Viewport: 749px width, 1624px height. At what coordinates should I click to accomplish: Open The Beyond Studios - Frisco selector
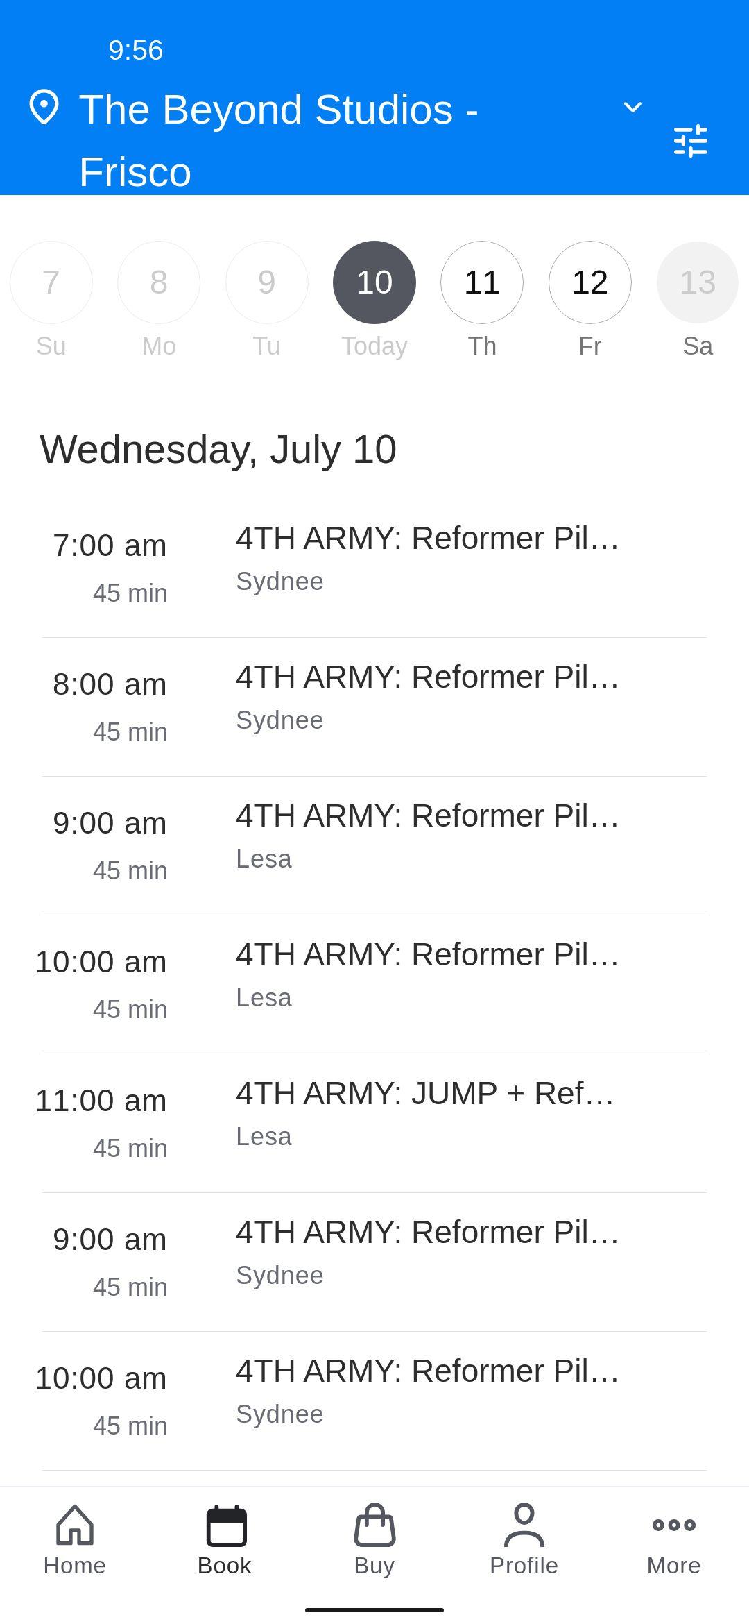coord(279,139)
